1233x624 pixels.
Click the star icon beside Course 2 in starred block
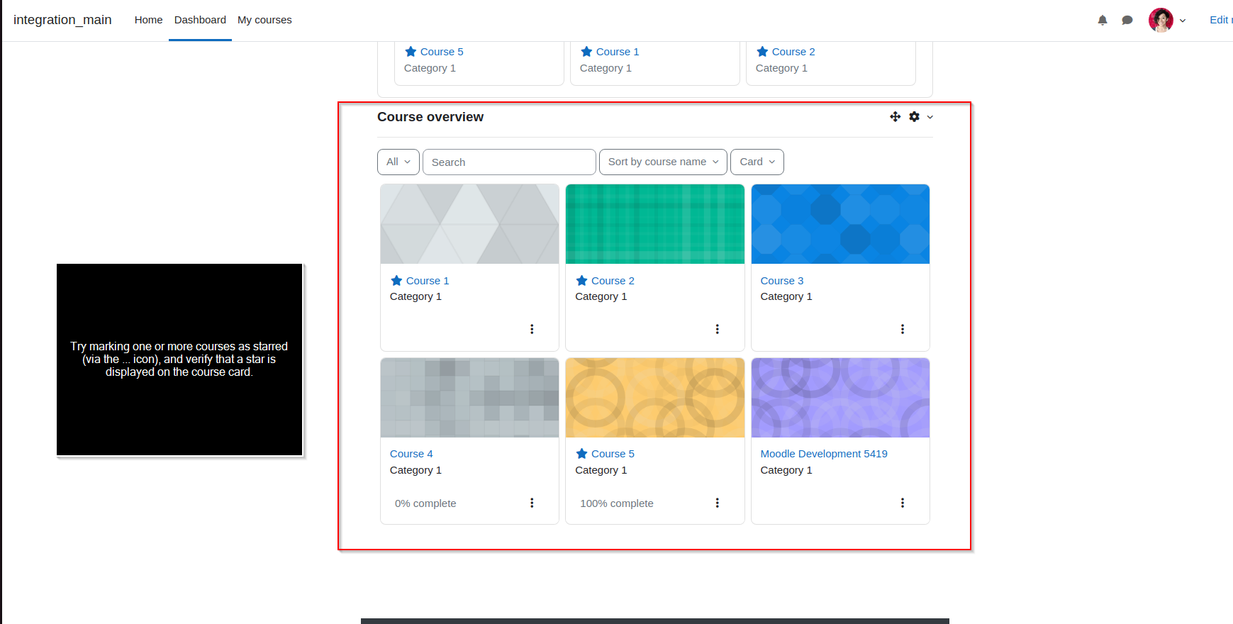(762, 51)
